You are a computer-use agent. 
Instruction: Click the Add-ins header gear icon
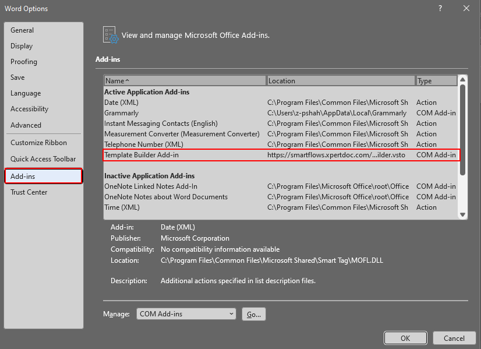tap(110, 35)
